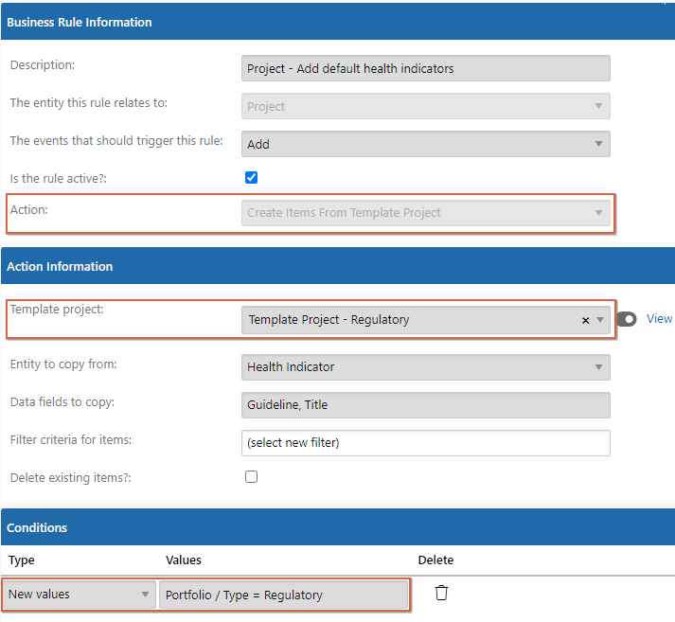This screenshot has height=622, width=675.
Task: Click the Business Rule Information header
Action: 338,22
